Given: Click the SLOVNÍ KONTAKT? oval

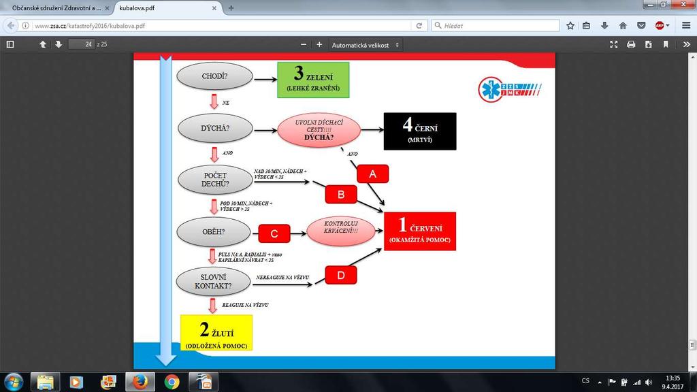Looking at the screenshot, I should [x=213, y=281].
